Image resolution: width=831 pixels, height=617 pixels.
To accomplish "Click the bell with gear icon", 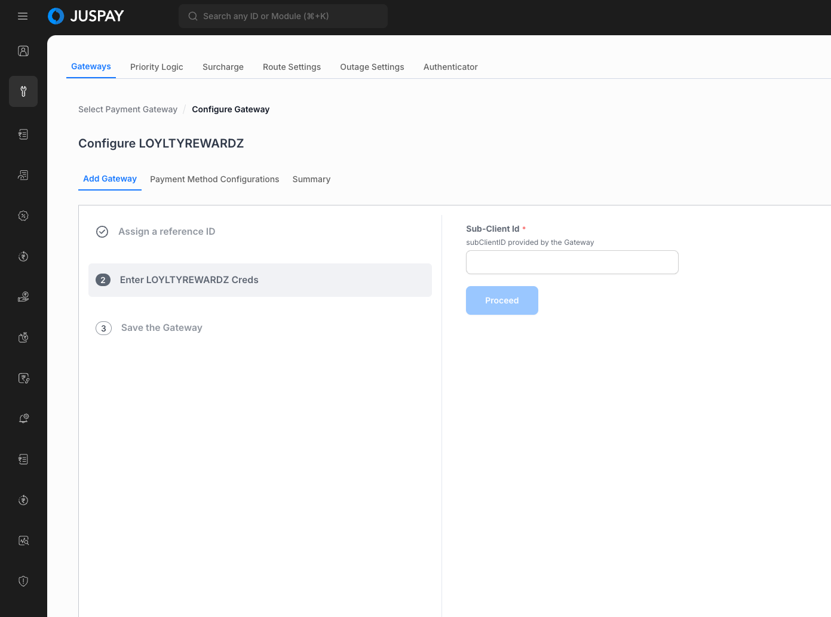I will coord(23,419).
